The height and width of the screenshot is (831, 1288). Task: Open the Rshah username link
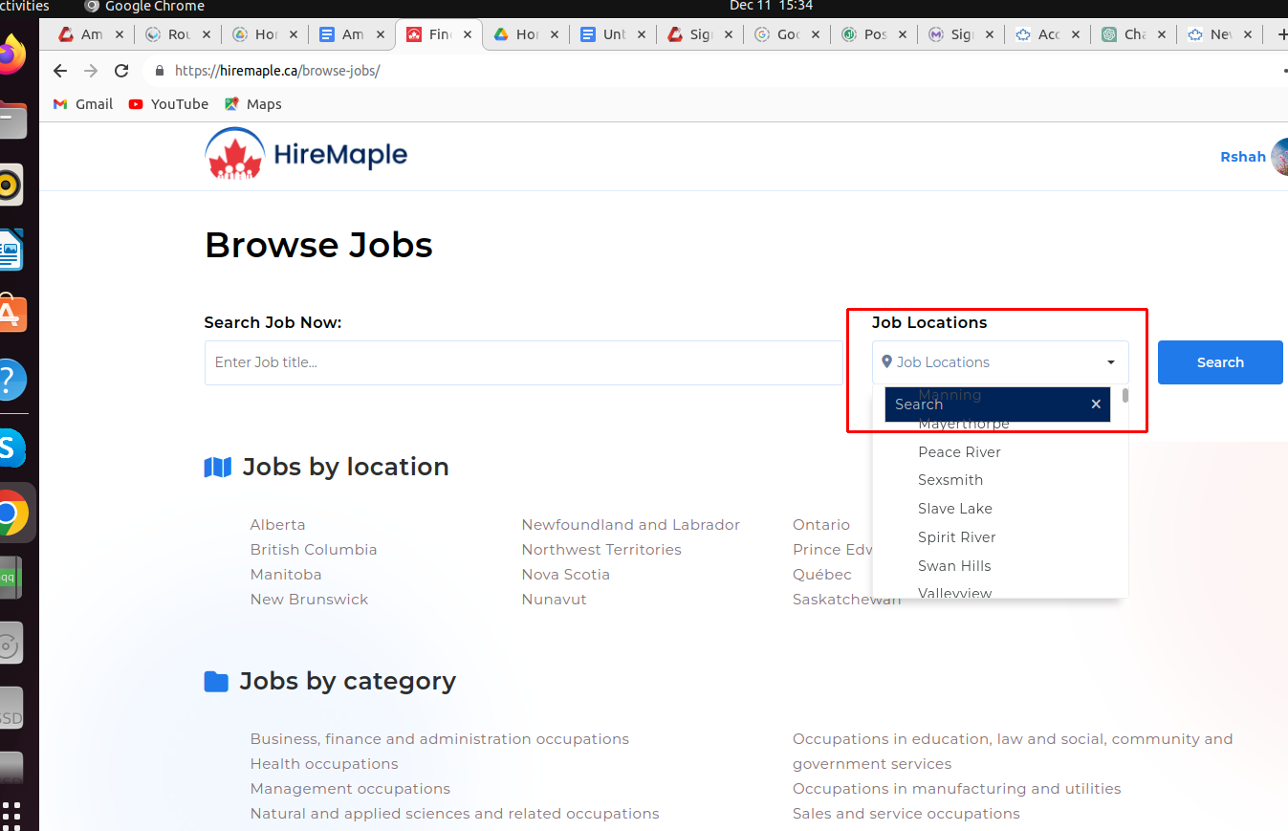coord(1242,157)
